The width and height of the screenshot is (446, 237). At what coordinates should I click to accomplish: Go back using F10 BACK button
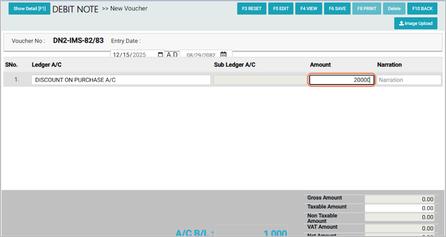(x=422, y=9)
